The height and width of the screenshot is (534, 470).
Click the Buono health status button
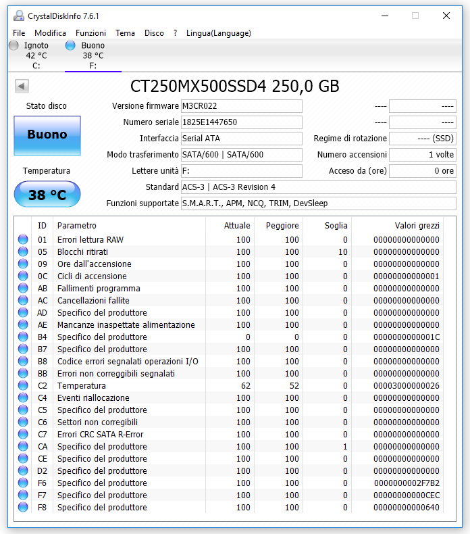point(47,136)
